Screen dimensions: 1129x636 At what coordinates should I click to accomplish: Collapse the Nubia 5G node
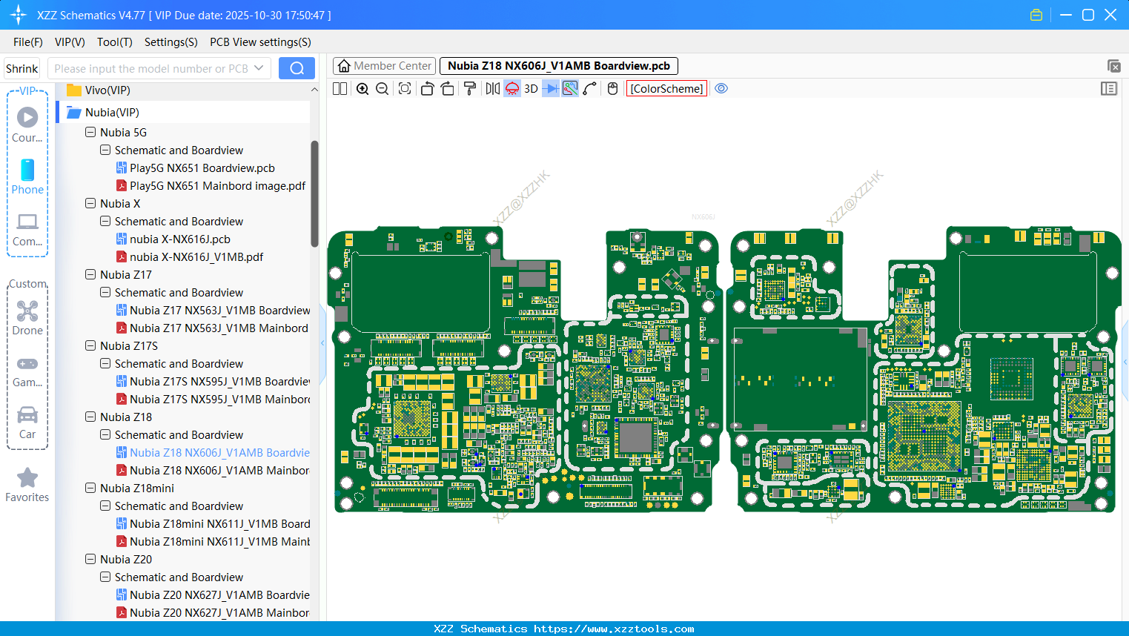click(x=90, y=132)
